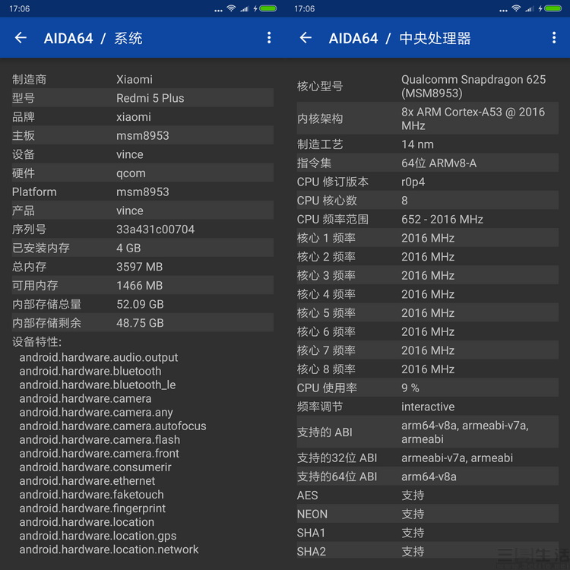Viewport: 570px width, 570px height.
Task: Open overflow menu on the 系统 screen
Action: point(269,38)
